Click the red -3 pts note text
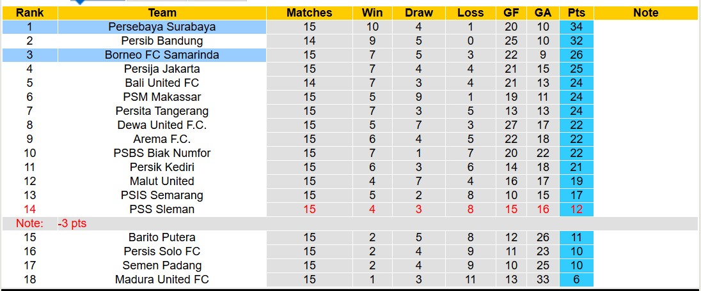 [x=72, y=223]
